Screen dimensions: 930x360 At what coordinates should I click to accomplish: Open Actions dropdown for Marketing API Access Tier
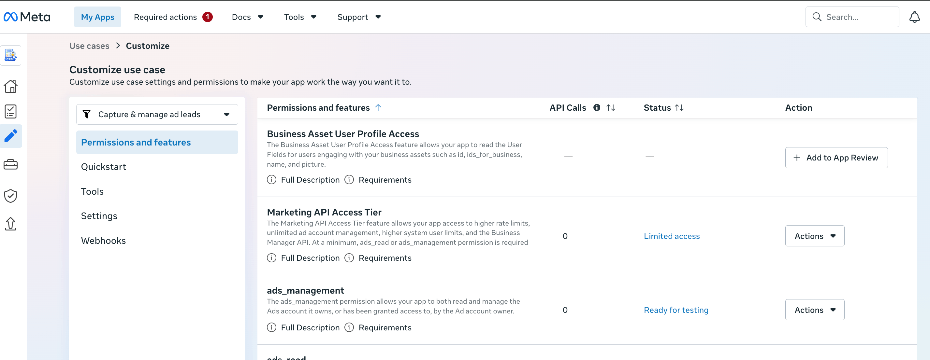[x=814, y=236]
